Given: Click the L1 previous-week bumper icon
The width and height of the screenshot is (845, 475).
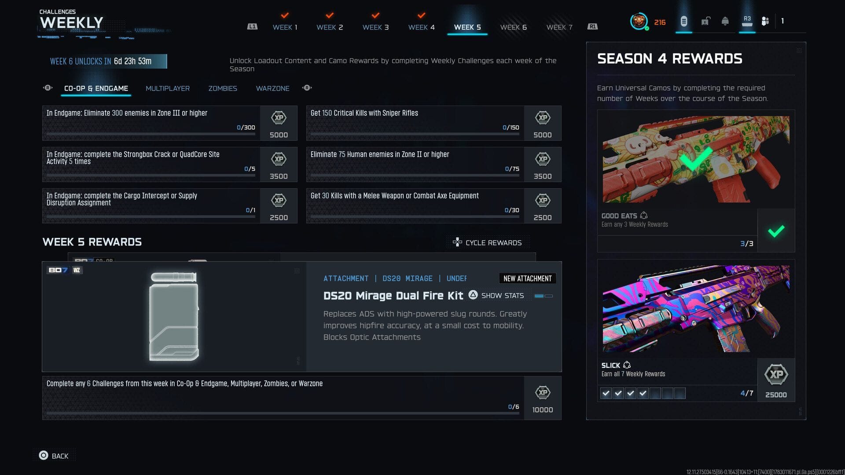Looking at the screenshot, I should point(252,27).
